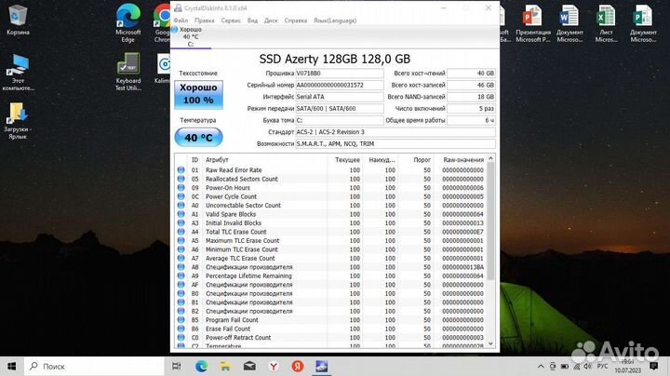Open the Лист Microsoft Excel desktop file
670x376 pixels.
pyautogui.click(x=606, y=23)
